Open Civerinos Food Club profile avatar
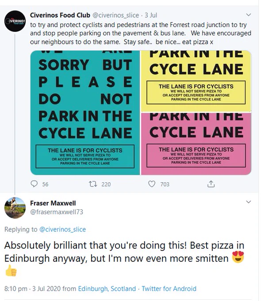This screenshot has height=301, width=261. pos(15,21)
